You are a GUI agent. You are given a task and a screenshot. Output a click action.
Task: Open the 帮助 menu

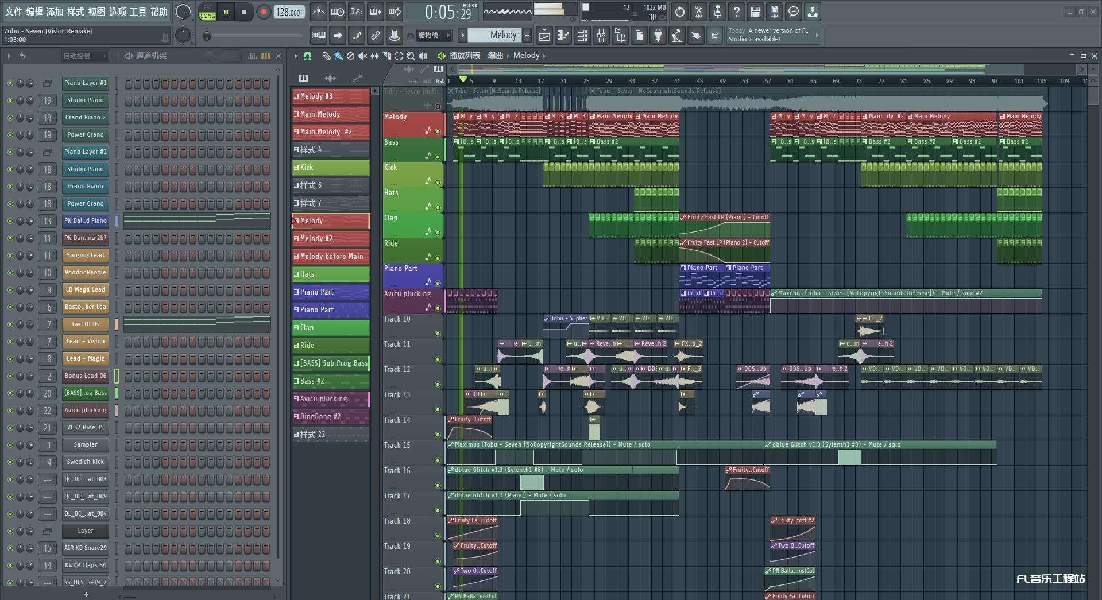pos(159,11)
